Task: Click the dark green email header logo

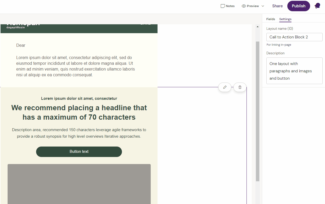Action: coord(23,25)
